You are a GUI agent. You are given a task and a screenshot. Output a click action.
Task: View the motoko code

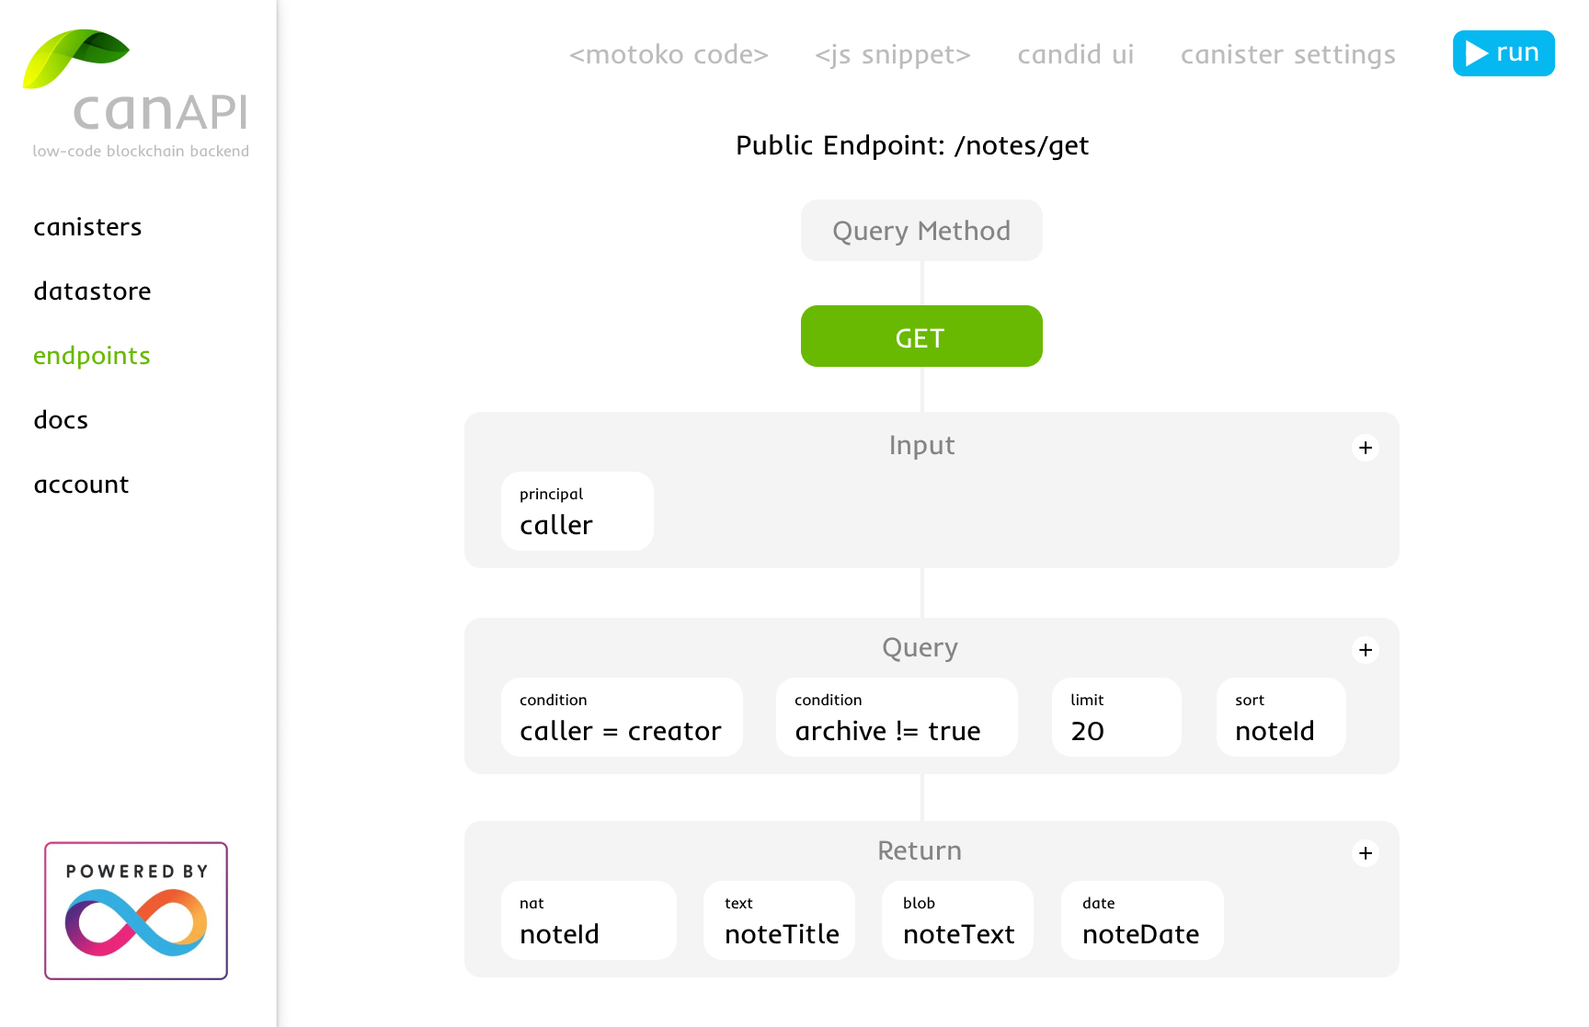(x=669, y=54)
